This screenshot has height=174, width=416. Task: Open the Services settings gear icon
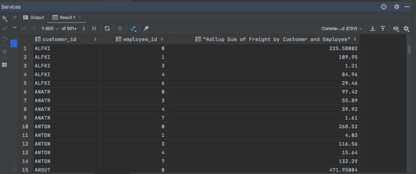[x=396, y=7]
